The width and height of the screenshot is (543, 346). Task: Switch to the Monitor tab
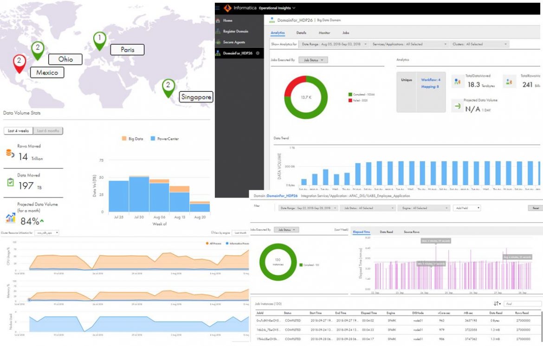pyautogui.click(x=325, y=33)
